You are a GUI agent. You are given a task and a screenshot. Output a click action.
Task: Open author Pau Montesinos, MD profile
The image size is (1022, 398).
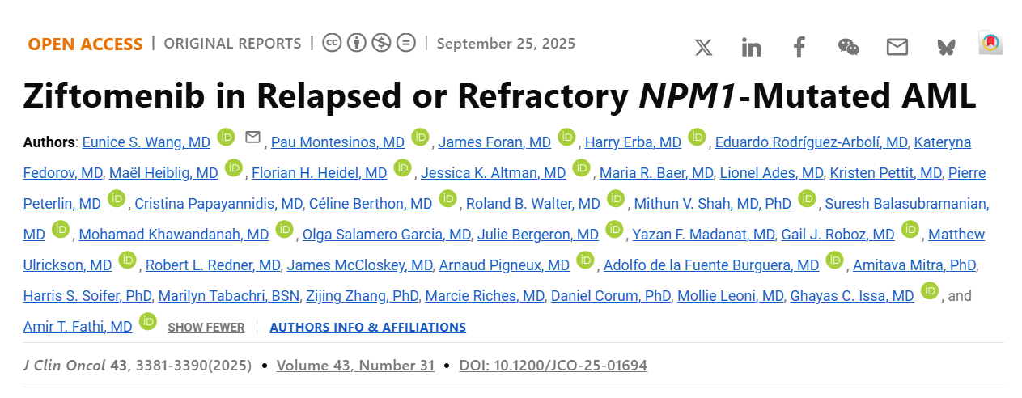tap(337, 142)
